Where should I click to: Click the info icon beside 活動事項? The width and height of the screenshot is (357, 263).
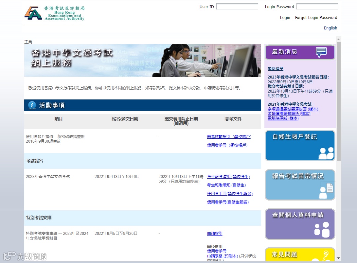click(32, 105)
